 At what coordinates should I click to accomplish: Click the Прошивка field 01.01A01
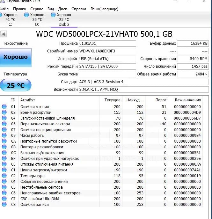pyautogui.click(x=107, y=43)
